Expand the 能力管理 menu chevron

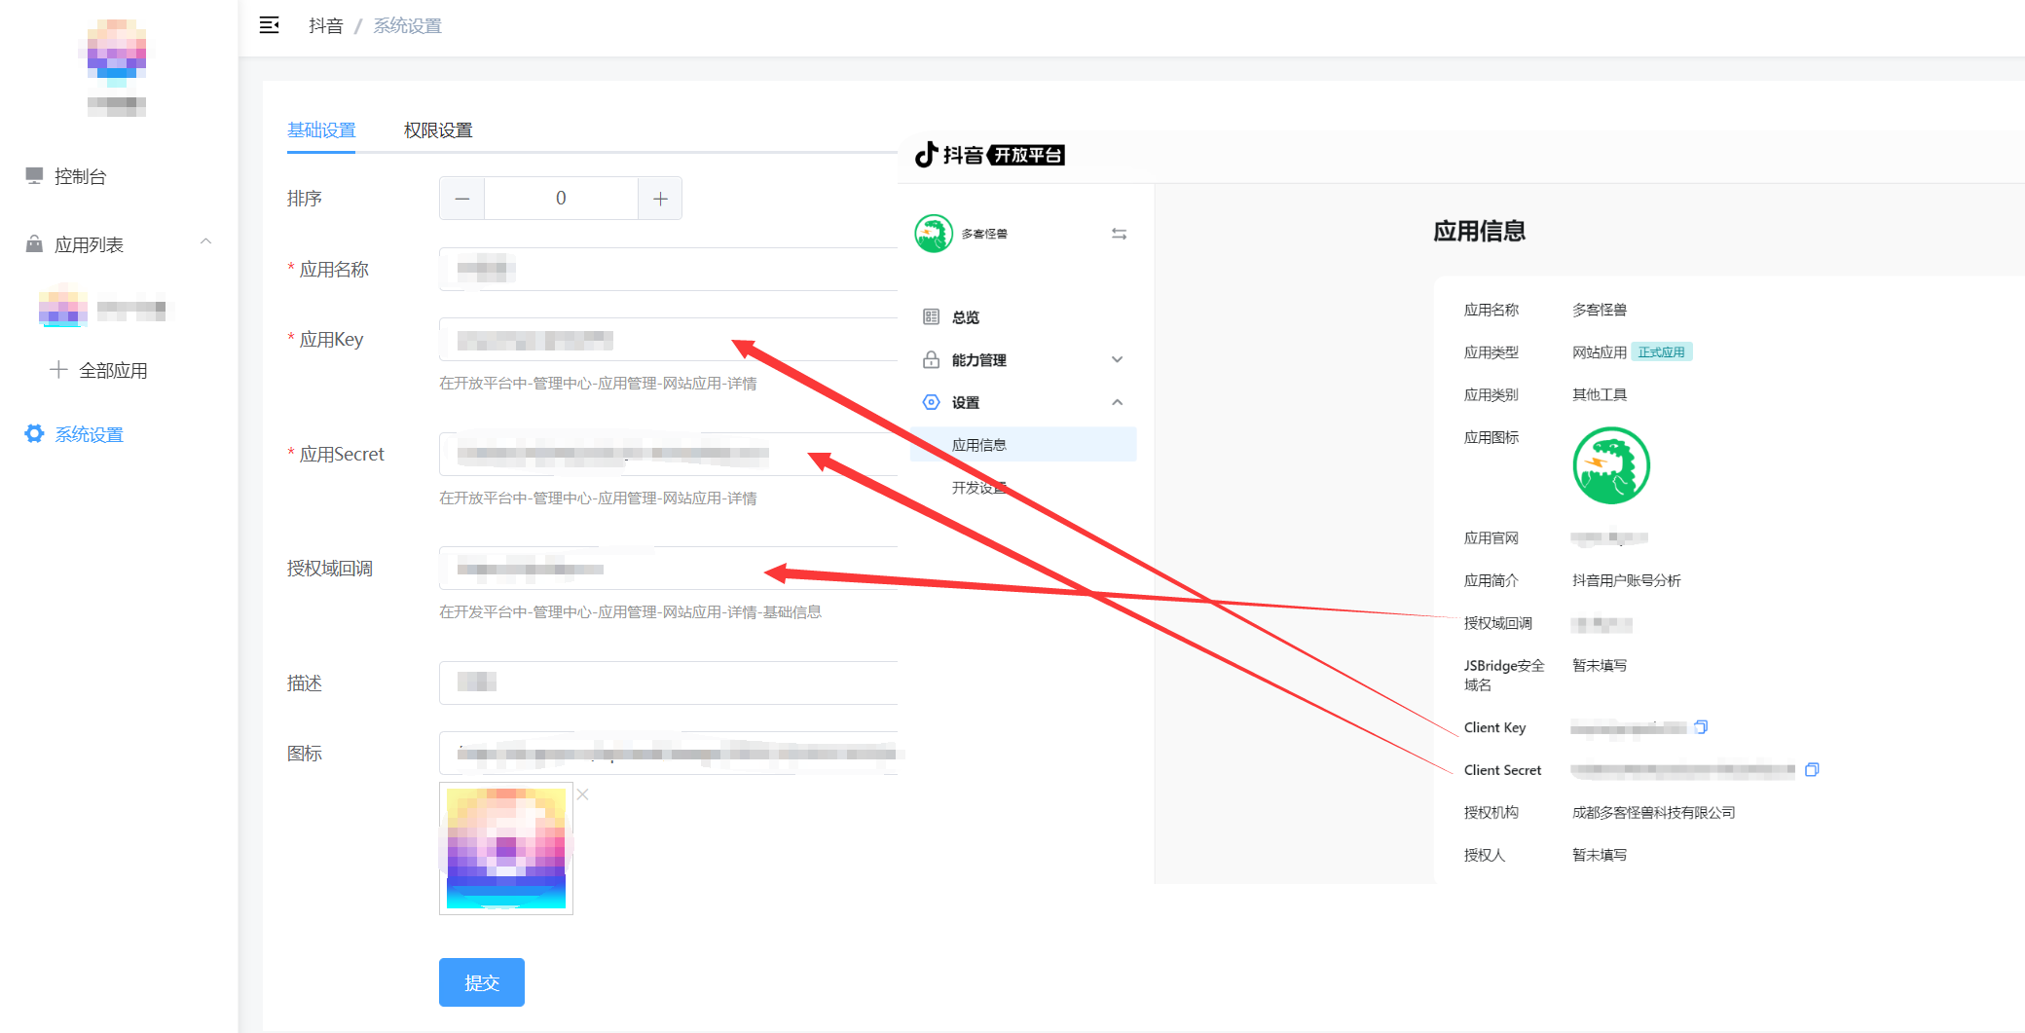click(1117, 359)
